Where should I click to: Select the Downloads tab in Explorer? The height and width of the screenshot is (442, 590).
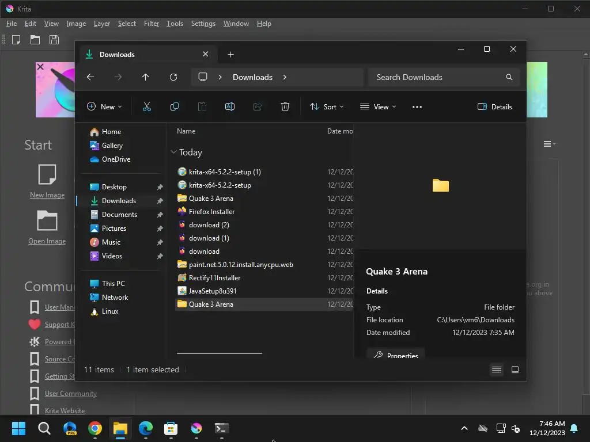147,55
